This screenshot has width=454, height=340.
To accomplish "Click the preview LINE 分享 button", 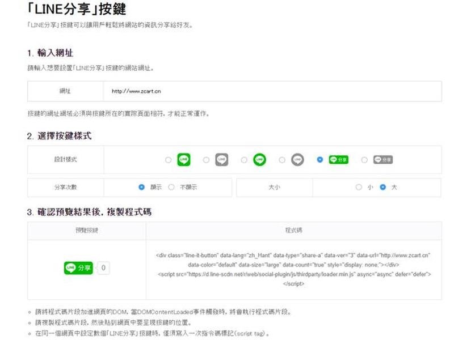I will 78,268.
